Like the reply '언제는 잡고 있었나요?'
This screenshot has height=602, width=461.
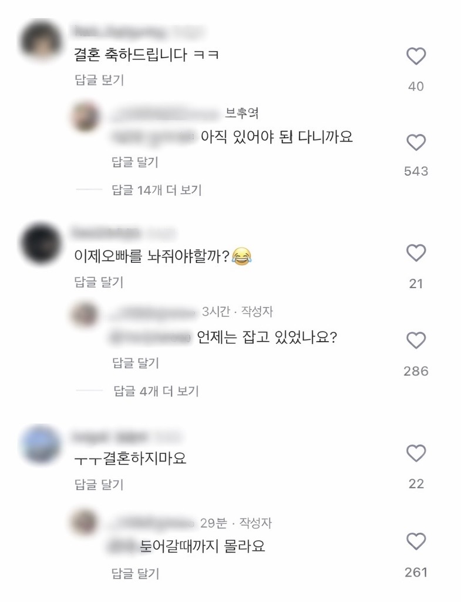click(x=416, y=340)
